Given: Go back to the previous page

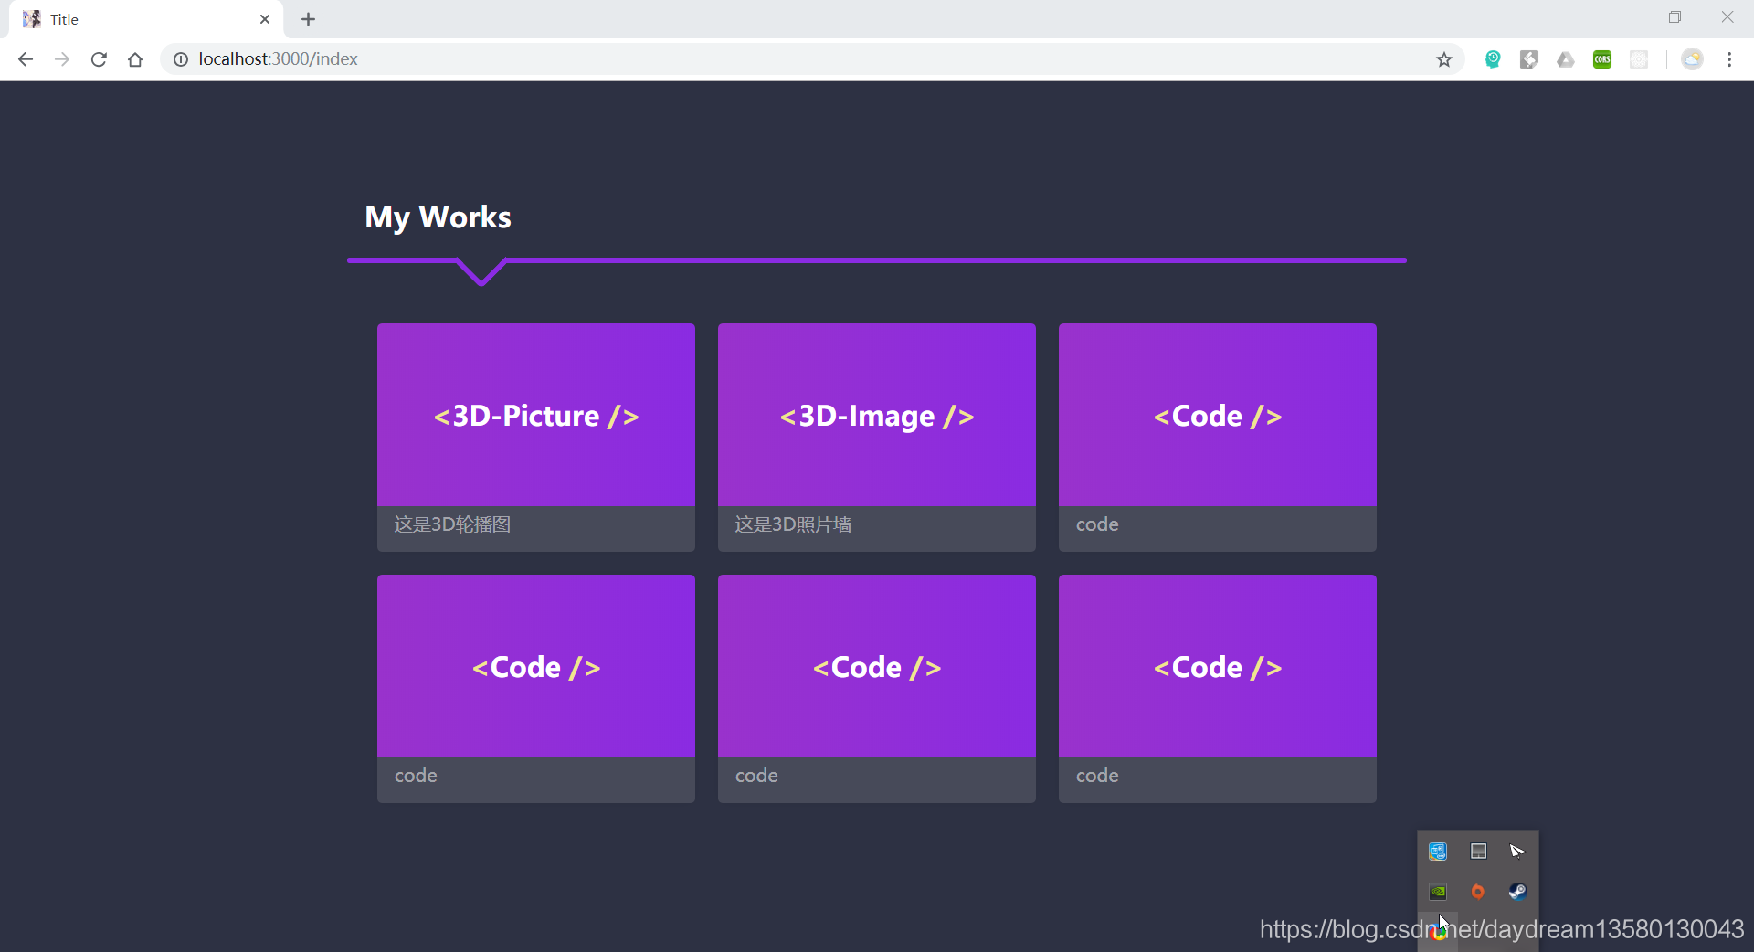Looking at the screenshot, I should click(26, 59).
